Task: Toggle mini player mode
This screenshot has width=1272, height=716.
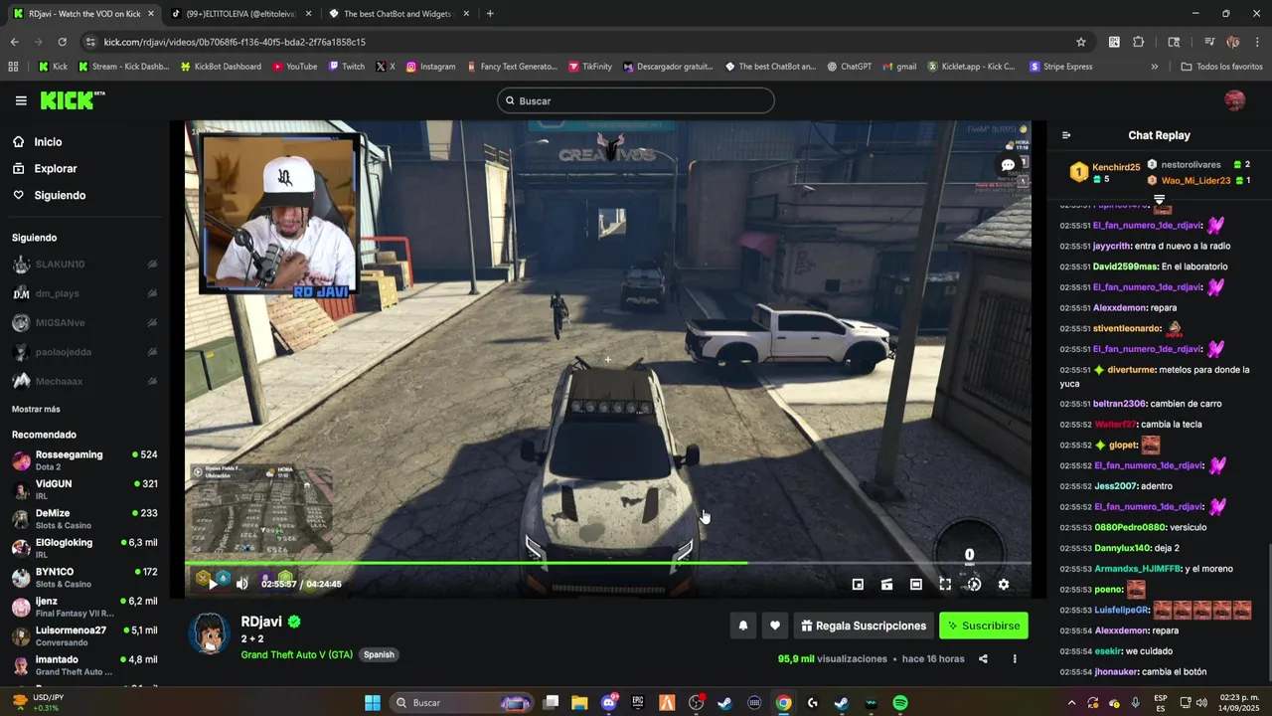Action: [858, 584]
